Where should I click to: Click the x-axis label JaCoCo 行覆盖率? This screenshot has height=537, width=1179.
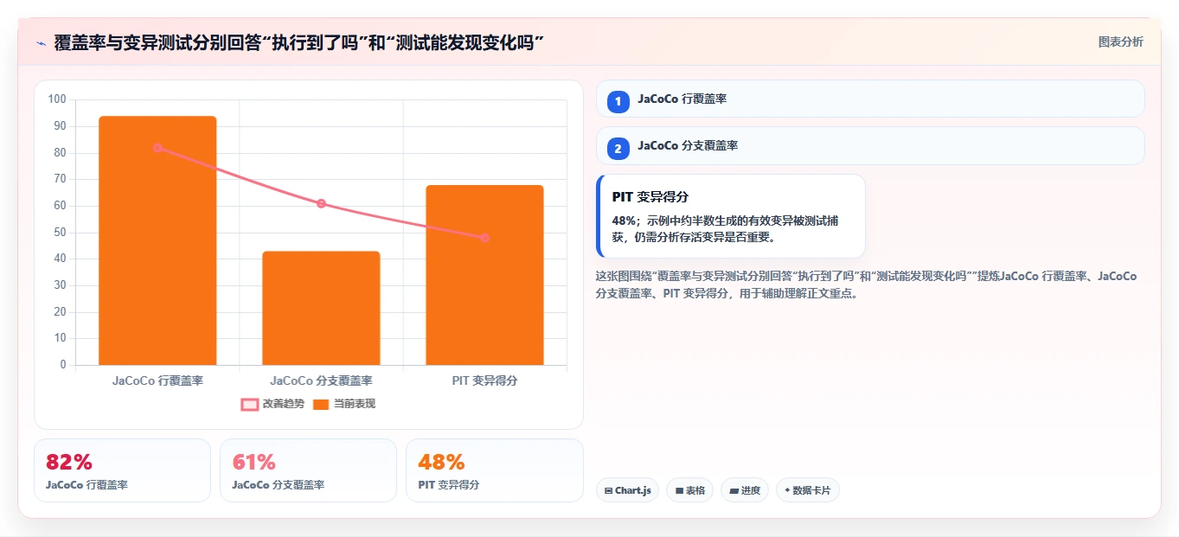[x=157, y=380]
